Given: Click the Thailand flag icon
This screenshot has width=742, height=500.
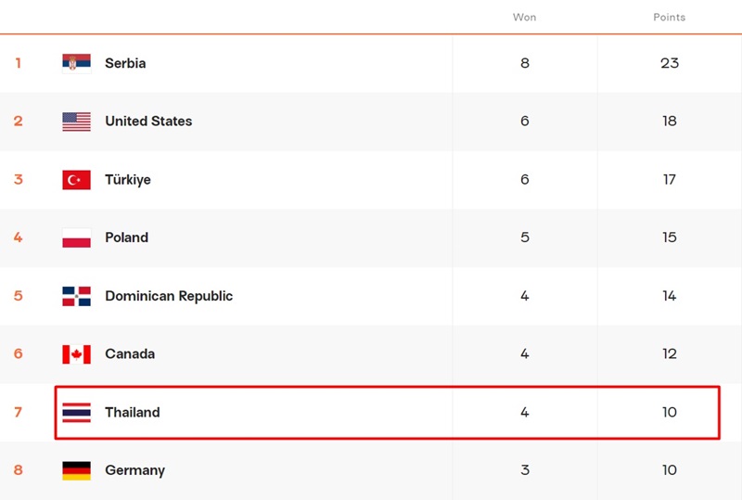Looking at the screenshot, I should point(76,412).
